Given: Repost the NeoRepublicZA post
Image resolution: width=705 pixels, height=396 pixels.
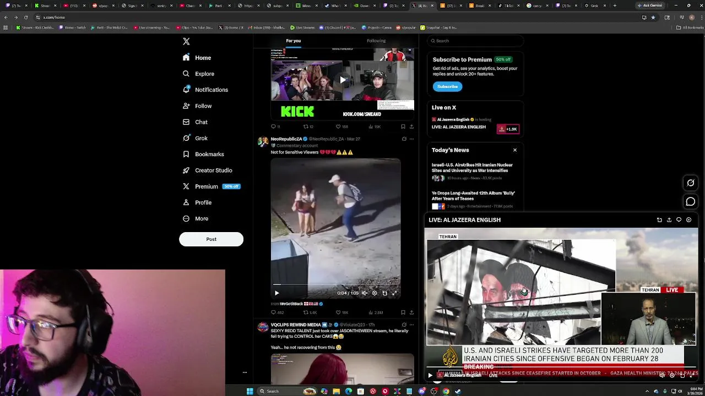Looking at the screenshot, I should click(310, 312).
